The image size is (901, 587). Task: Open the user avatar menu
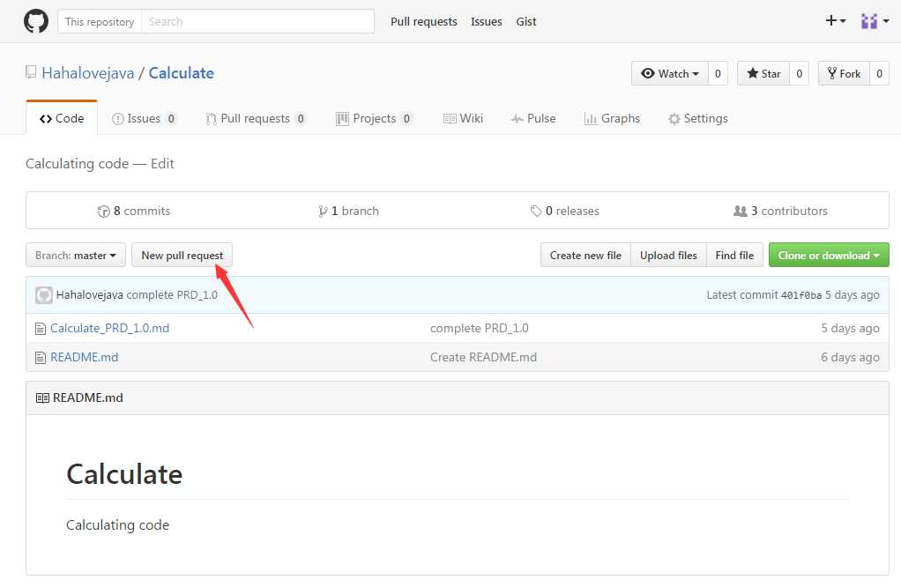point(875,21)
